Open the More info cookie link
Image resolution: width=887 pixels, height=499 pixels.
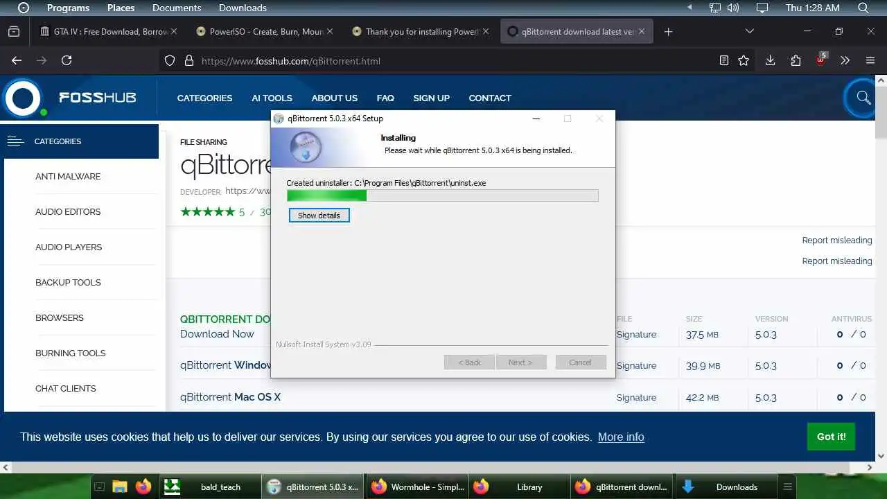(621, 437)
